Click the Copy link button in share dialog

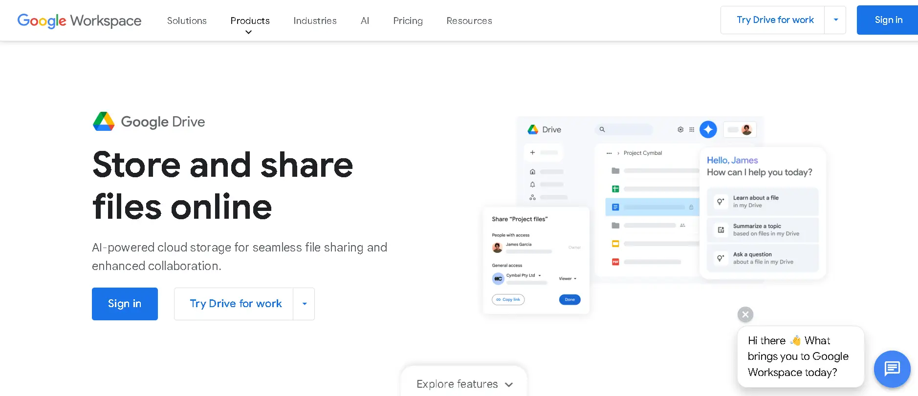pyautogui.click(x=508, y=299)
